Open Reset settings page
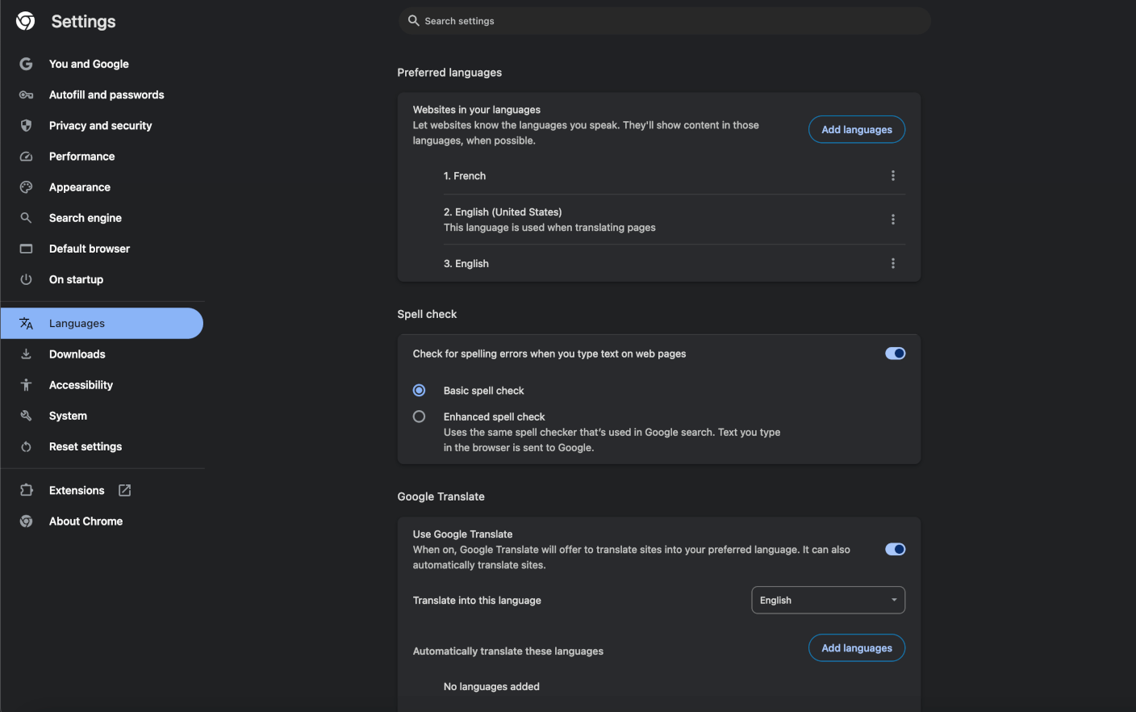Image resolution: width=1136 pixels, height=712 pixels. [x=86, y=446]
